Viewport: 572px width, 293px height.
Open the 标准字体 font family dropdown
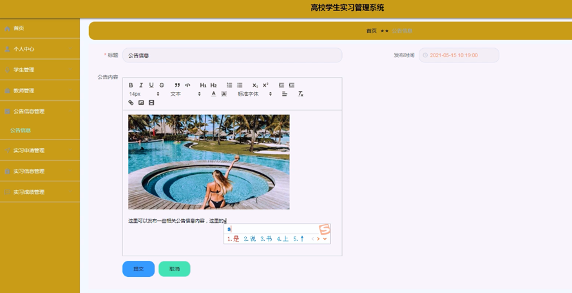pos(254,94)
